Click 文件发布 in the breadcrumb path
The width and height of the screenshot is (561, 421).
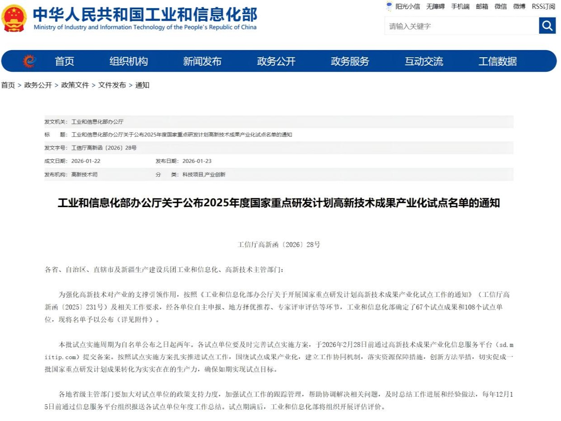coord(112,85)
